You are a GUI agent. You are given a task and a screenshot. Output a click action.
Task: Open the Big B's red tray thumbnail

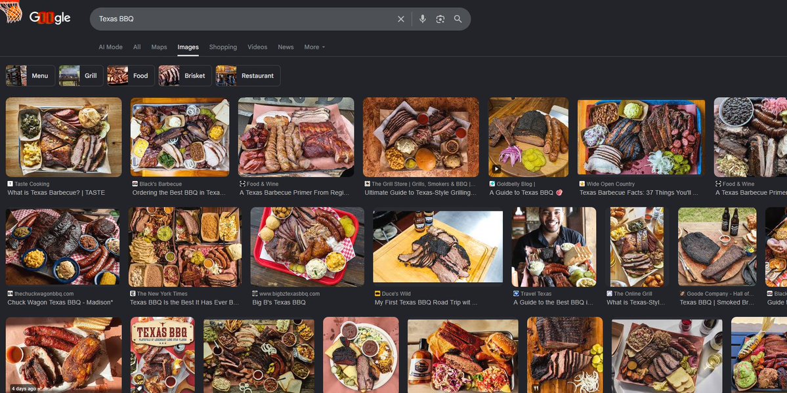307,247
